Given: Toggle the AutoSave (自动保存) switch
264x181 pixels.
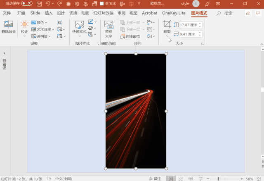Looking at the screenshot, I should pyautogui.click(x=27, y=3).
